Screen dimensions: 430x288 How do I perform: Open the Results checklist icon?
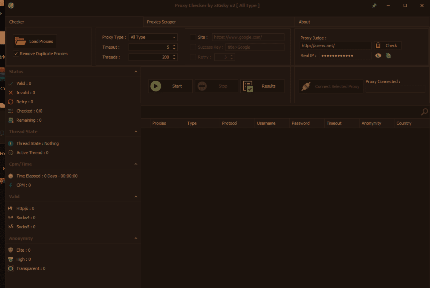(x=248, y=86)
